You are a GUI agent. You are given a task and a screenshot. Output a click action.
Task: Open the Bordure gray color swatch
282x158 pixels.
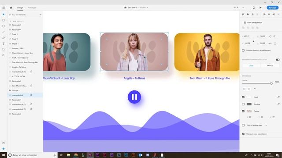pos(249,104)
